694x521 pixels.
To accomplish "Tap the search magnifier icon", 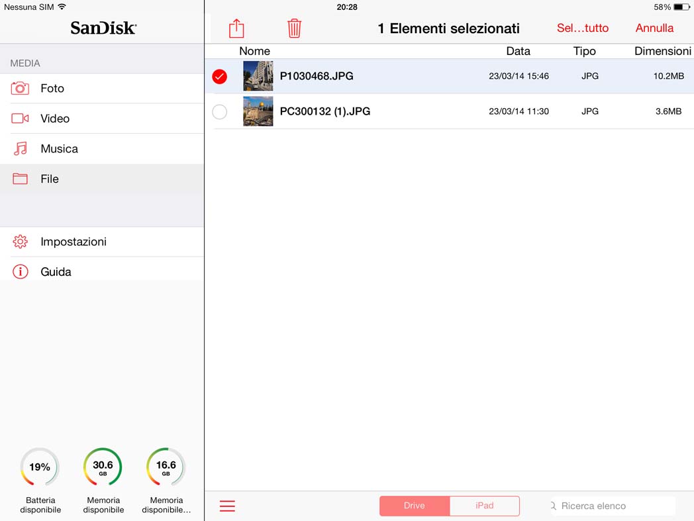I will [x=553, y=506].
